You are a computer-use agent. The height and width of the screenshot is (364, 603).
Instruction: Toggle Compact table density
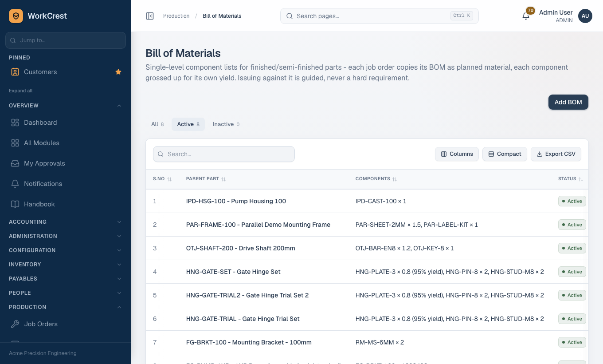505,154
